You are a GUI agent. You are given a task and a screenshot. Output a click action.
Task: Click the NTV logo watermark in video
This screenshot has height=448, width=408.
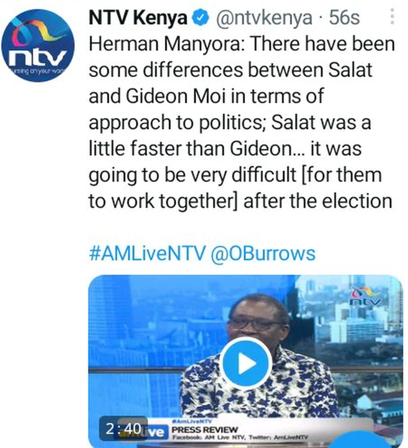tap(366, 296)
